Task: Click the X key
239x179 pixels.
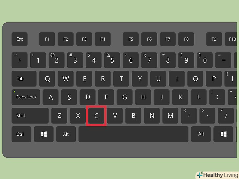Action: click(78, 116)
